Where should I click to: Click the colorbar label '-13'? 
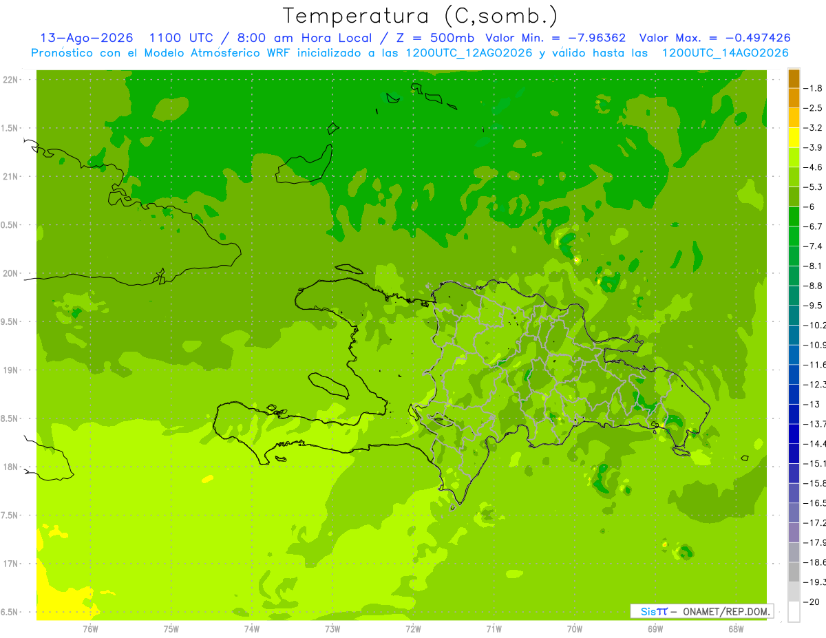click(812, 404)
